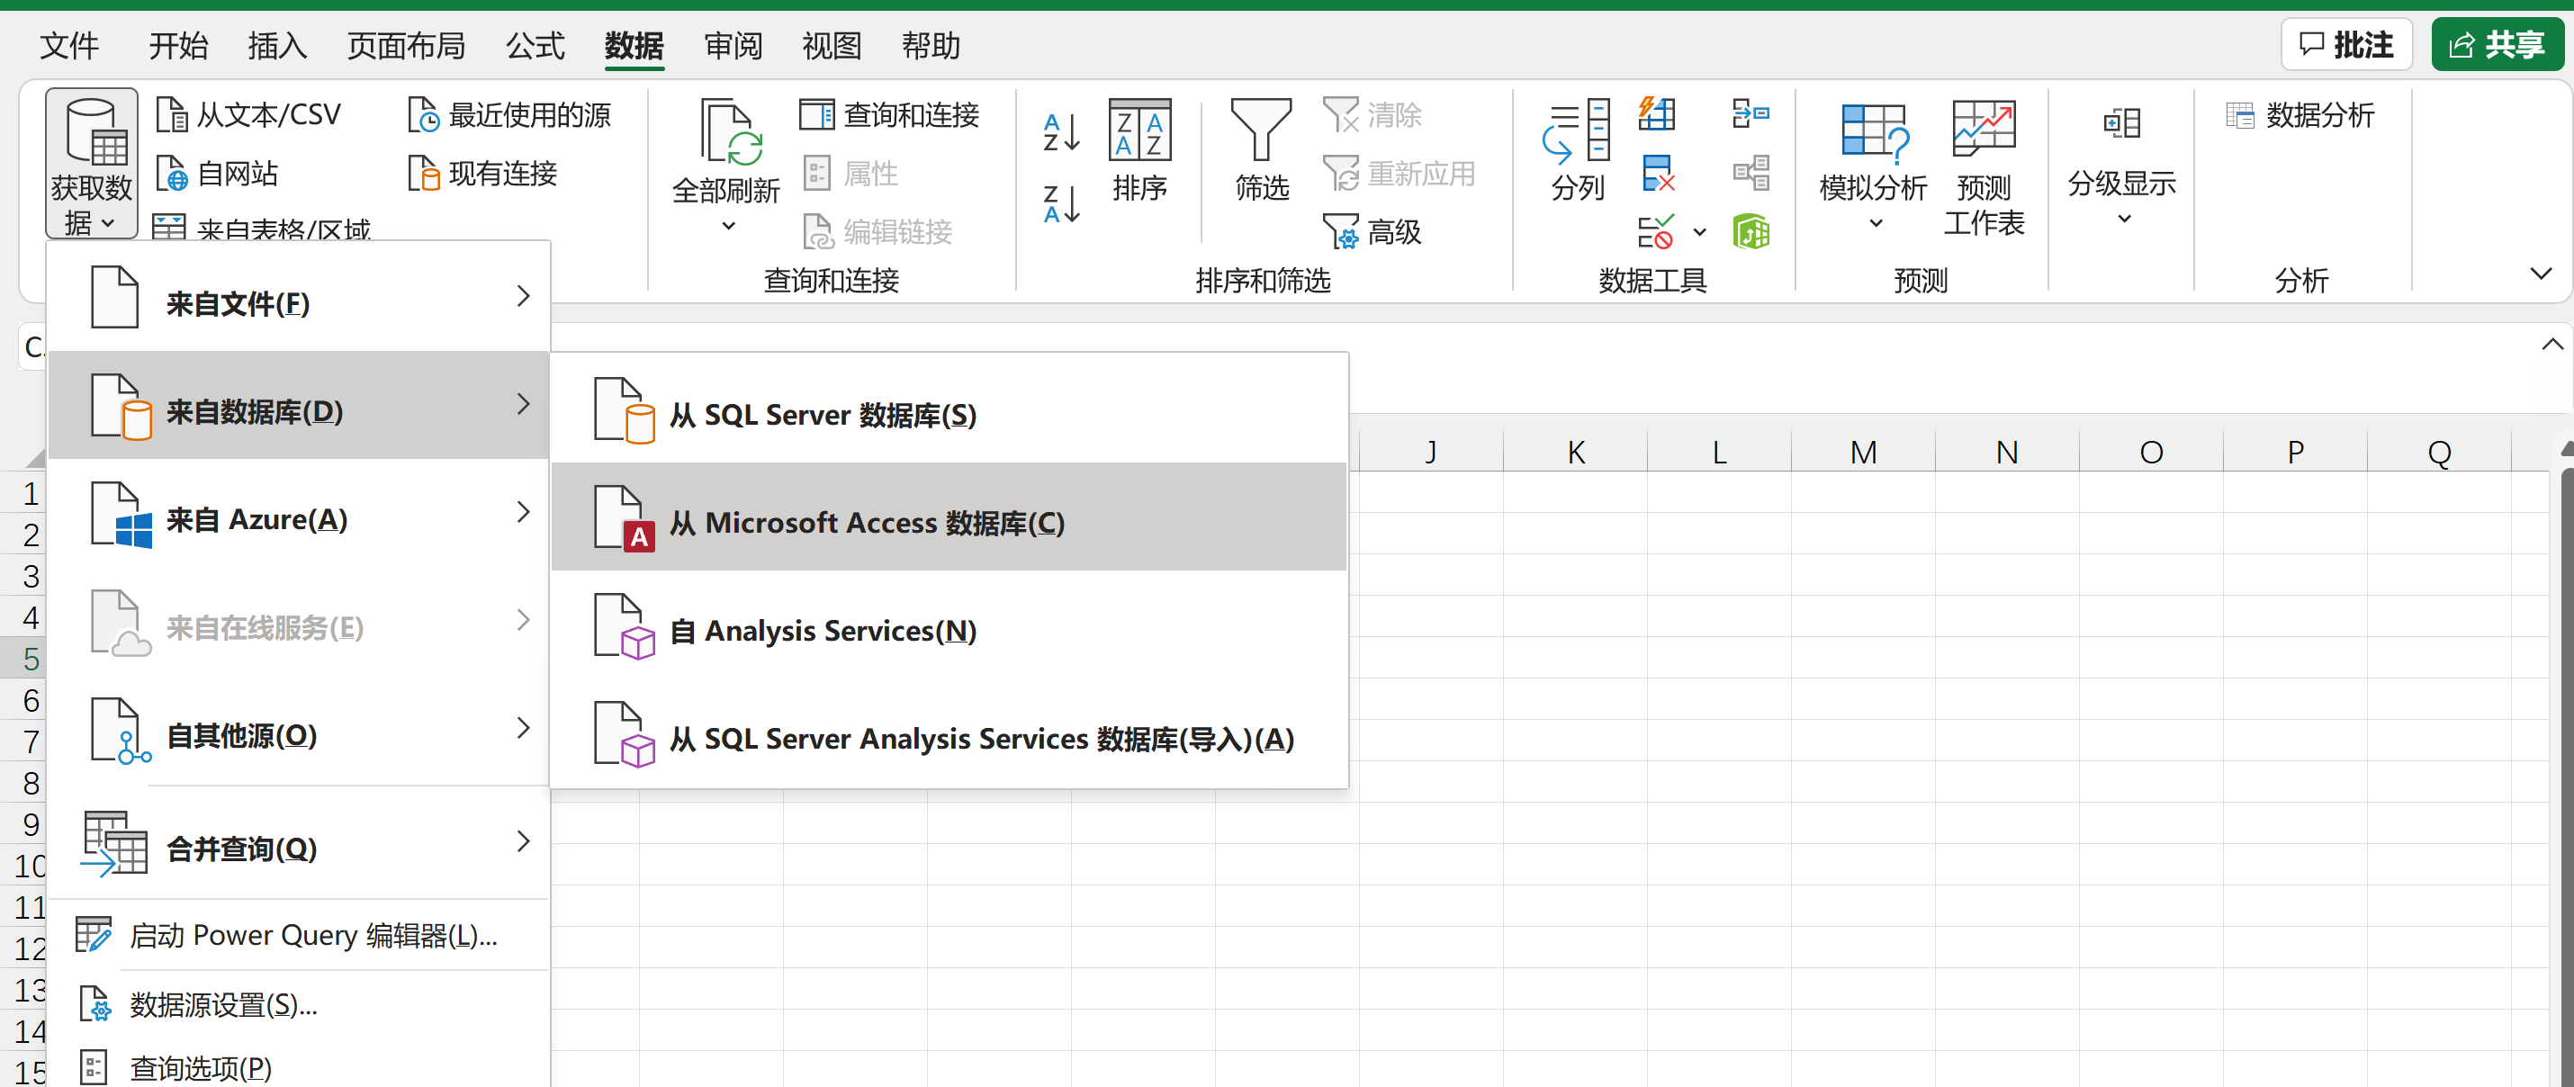Click Manage Data Model green icon
This screenshot has height=1087, width=2574.
tap(1750, 232)
